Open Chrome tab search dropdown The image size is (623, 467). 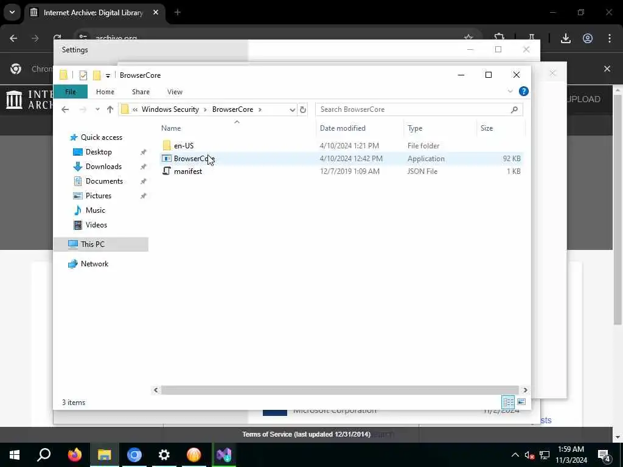pos(12,12)
